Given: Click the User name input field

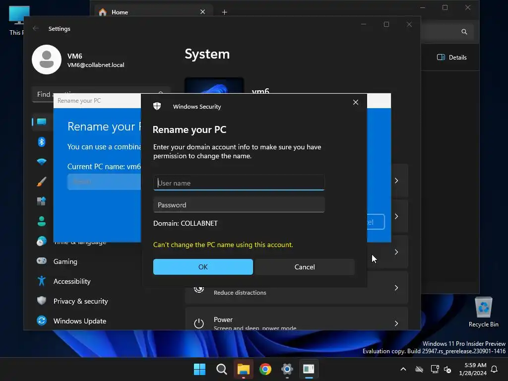Looking at the screenshot, I should 239,183.
